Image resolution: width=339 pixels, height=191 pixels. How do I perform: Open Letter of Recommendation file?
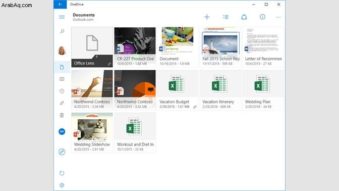coord(263,47)
